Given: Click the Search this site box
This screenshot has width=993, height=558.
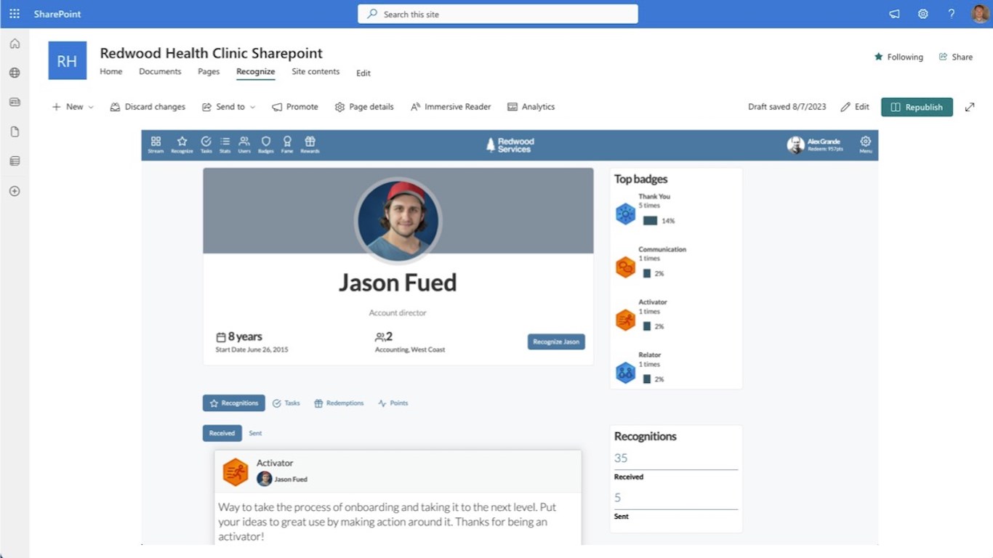Looking at the screenshot, I should click(x=498, y=14).
